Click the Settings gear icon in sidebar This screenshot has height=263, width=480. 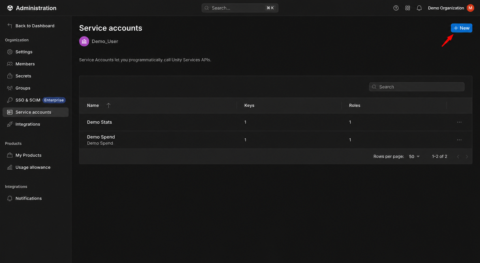click(10, 52)
